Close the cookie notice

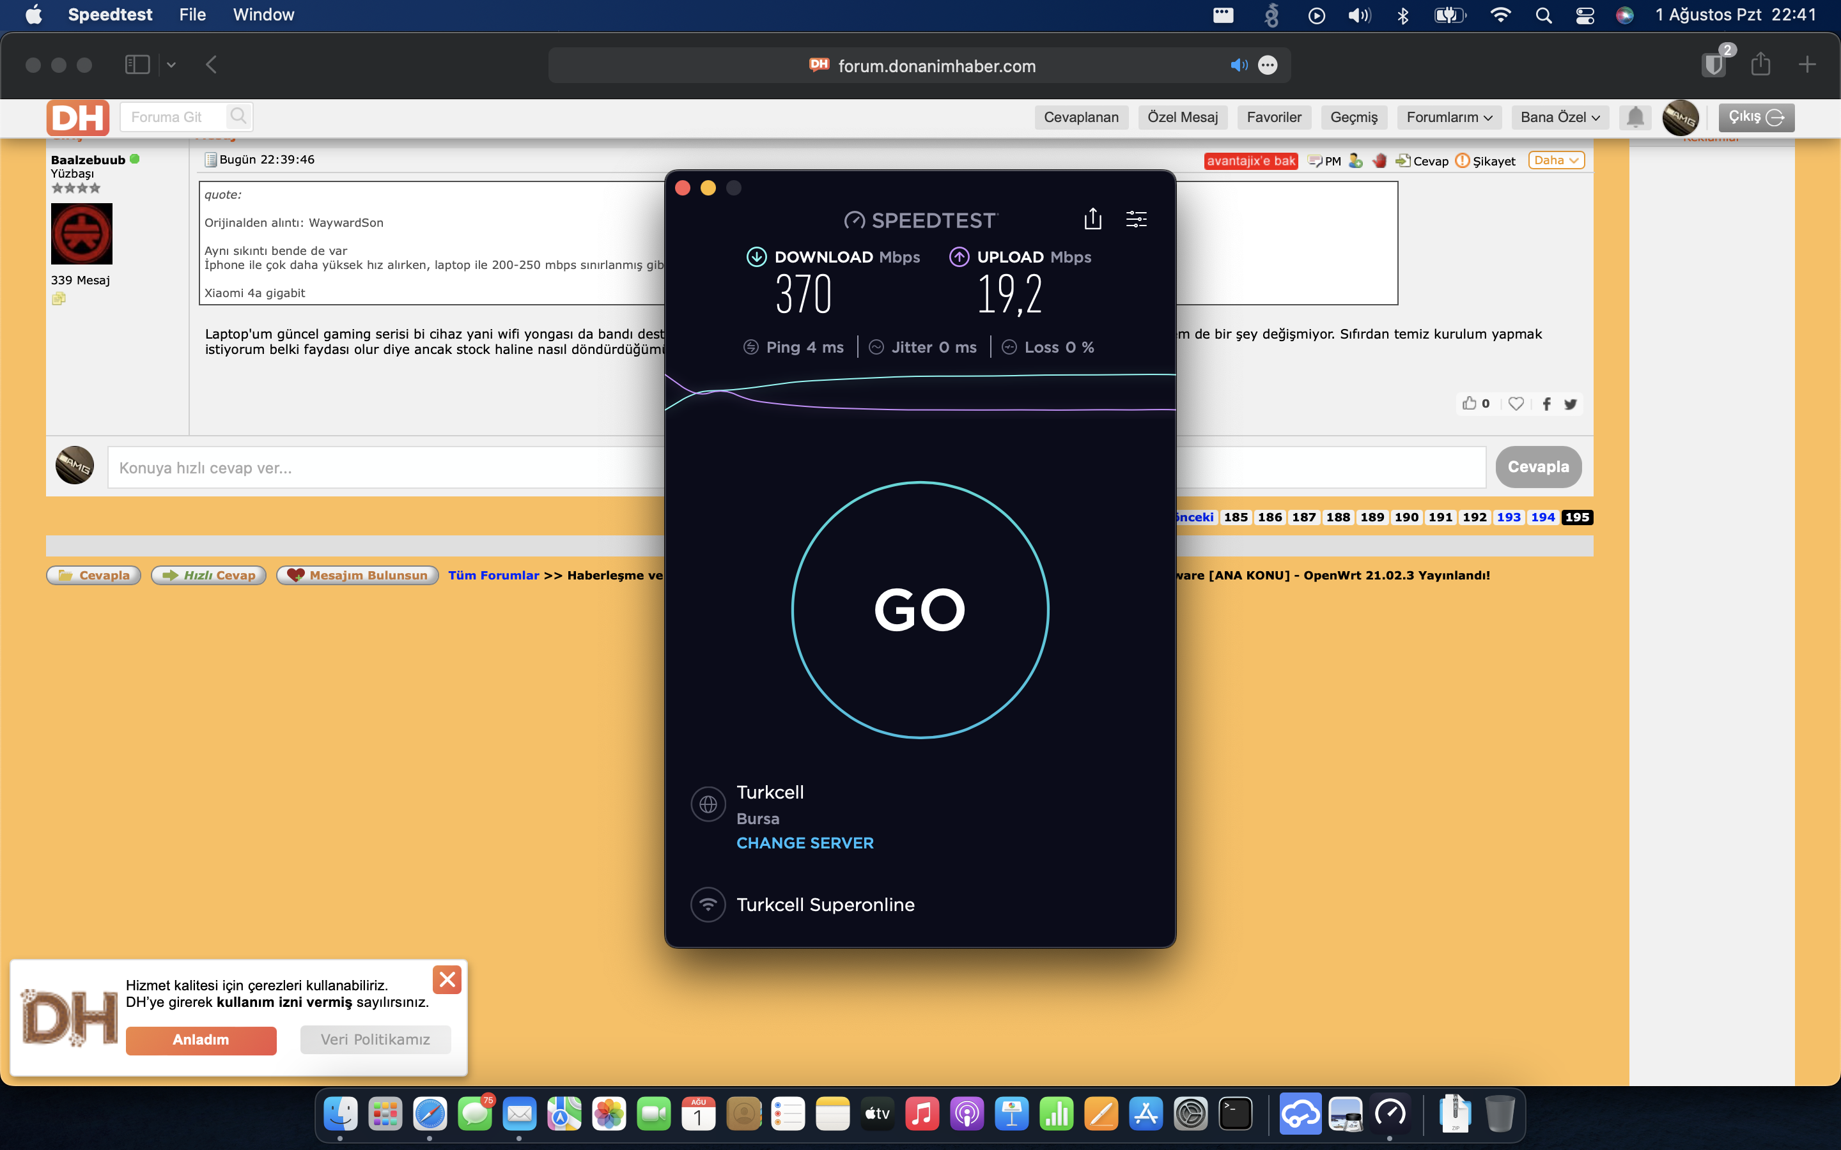[x=447, y=979]
